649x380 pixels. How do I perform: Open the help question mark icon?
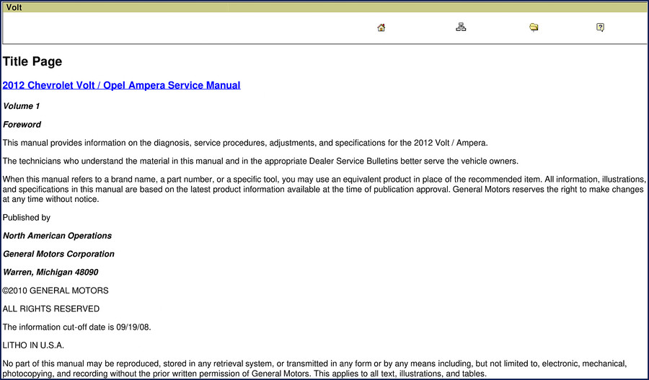pos(600,27)
